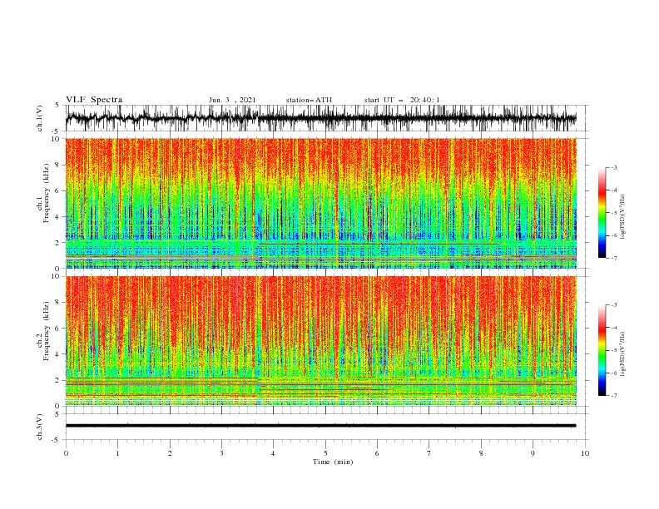Viewport: 659px width, 509px height.
Task: Click the ch.2 spectrogram color scale bar
Action: point(602,350)
